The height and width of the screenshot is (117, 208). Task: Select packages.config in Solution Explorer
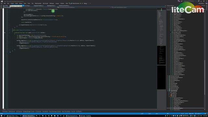click(177, 32)
